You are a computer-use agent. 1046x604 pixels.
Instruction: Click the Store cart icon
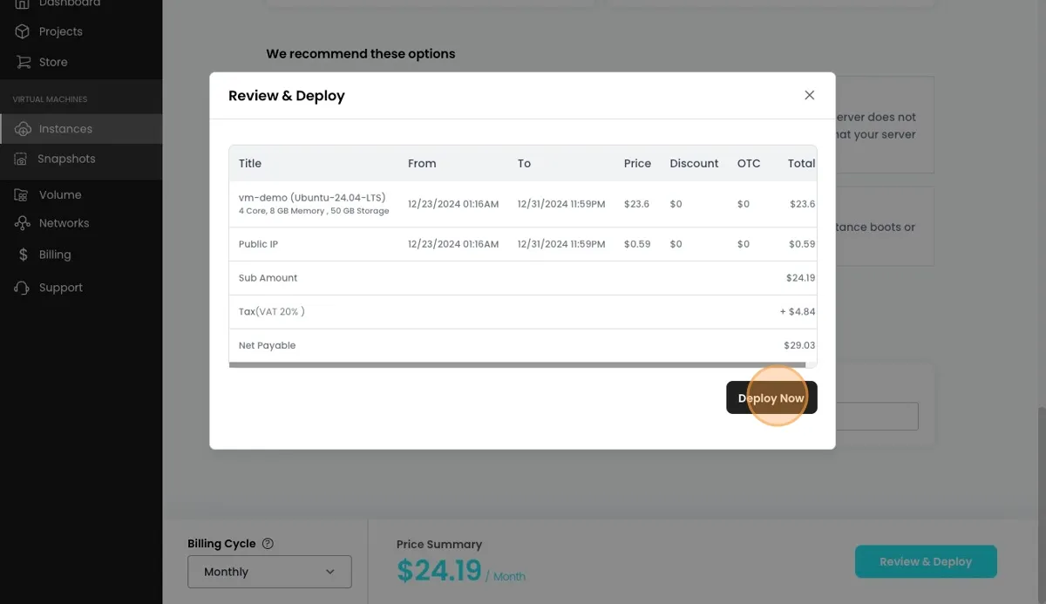(23, 62)
